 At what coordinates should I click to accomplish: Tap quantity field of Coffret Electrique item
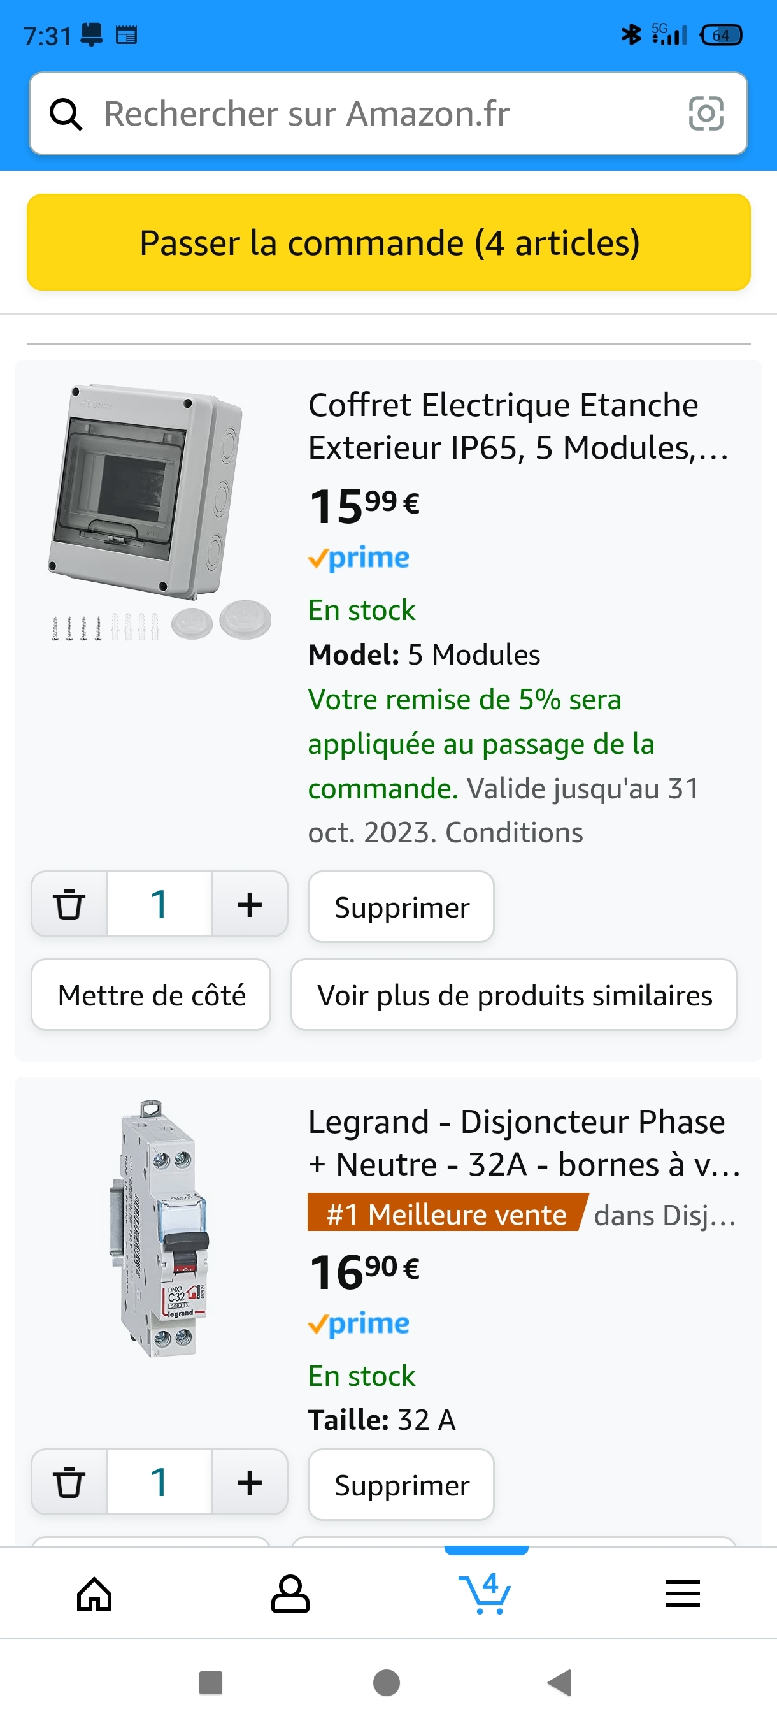coord(160,904)
